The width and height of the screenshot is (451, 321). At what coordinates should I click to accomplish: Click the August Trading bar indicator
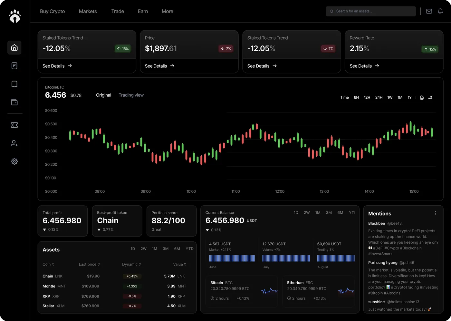pyautogui.click(x=336, y=258)
